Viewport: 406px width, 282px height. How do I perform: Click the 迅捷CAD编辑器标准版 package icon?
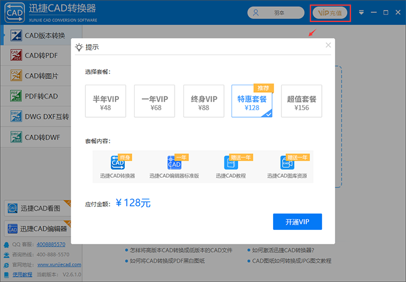coord(174,162)
